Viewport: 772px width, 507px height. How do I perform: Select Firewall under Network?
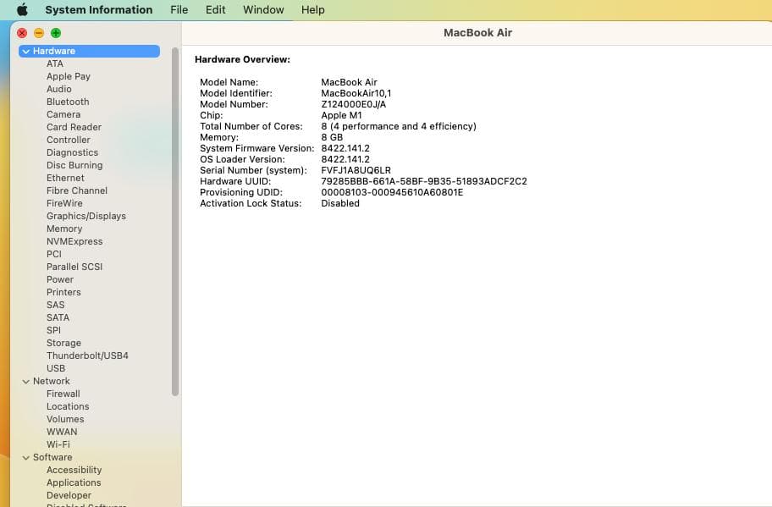(x=63, y=394)
